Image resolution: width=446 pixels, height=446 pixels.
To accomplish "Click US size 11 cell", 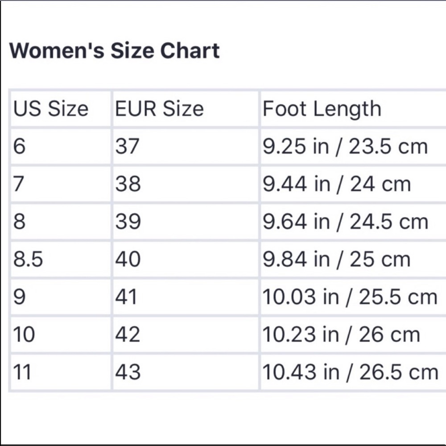I will [22, 372].
